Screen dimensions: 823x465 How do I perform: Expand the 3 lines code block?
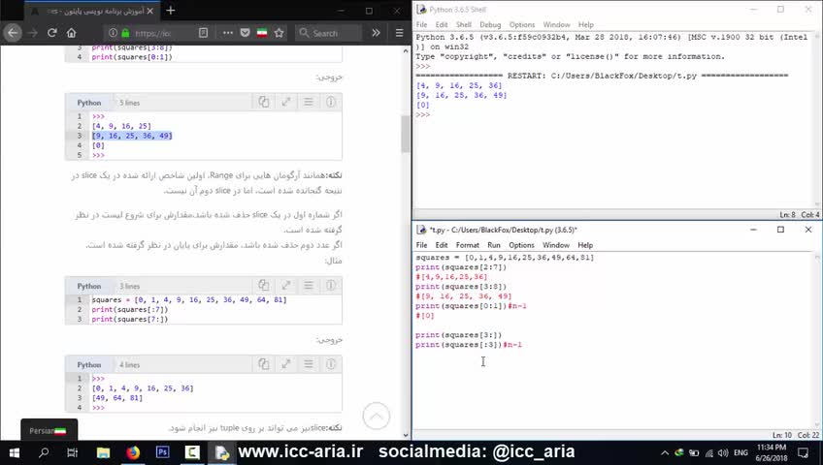coord(286,286)
